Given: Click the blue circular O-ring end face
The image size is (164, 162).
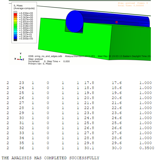Looking at the screenshot, I should tap(75, 21).
